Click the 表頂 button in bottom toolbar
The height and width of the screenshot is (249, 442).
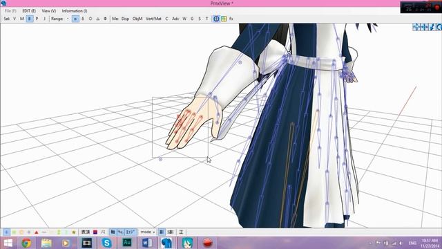click(x=86, y=232)
